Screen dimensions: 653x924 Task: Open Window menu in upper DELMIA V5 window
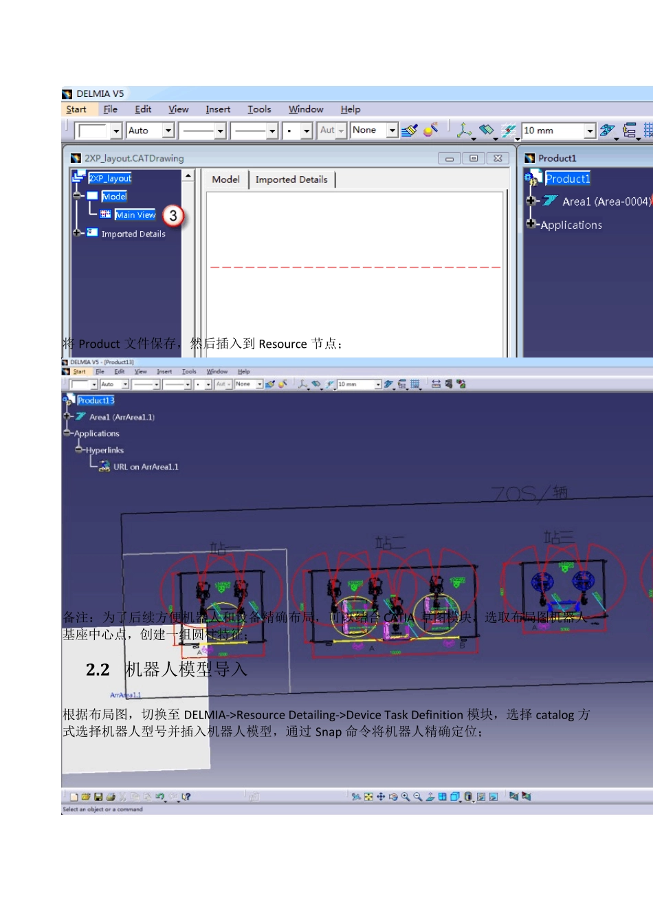coord(306,109)
